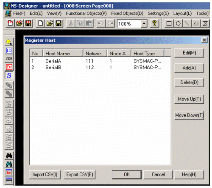Close the Register Host dialog
This screenshot has width=212, height=188.
204,40
